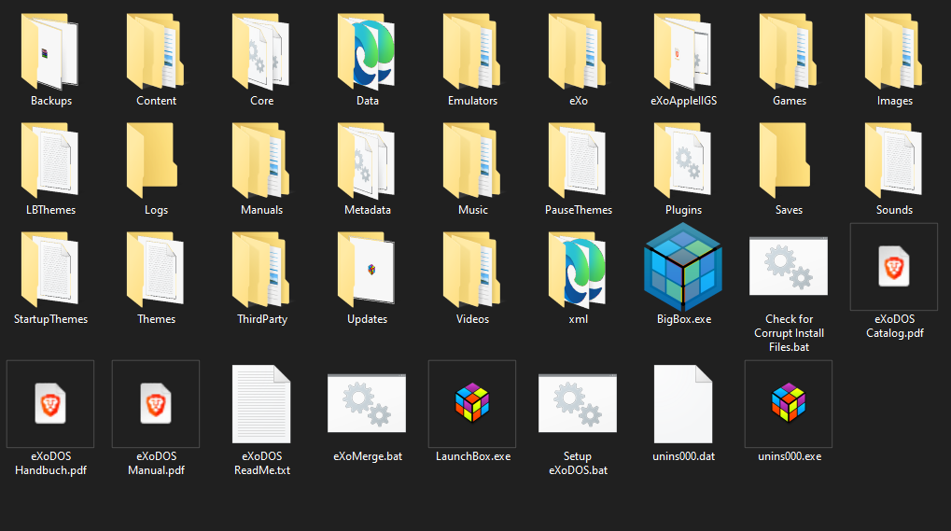The height and width of the screenshot is (531, 951).
Task: Click the Games folder
Action: (x=789, y=51)
